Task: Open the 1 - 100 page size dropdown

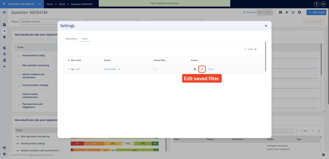Action: click(307, 131)
